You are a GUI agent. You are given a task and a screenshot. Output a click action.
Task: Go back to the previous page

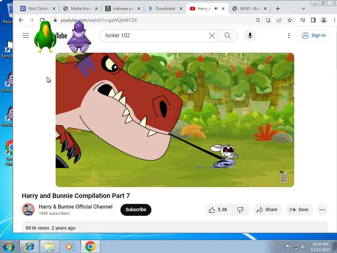tap(21, 20)
